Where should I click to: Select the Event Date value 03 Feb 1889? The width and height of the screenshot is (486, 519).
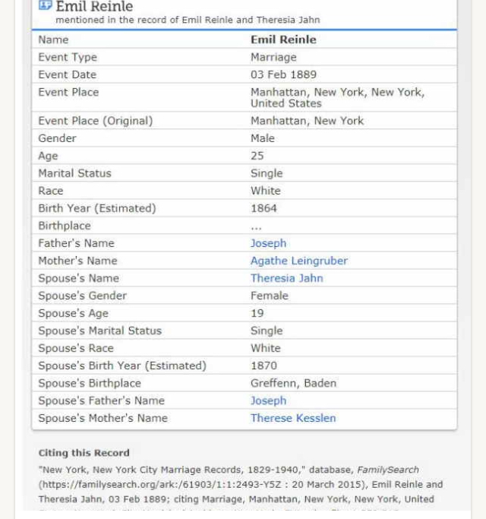[x=283, y=74]
